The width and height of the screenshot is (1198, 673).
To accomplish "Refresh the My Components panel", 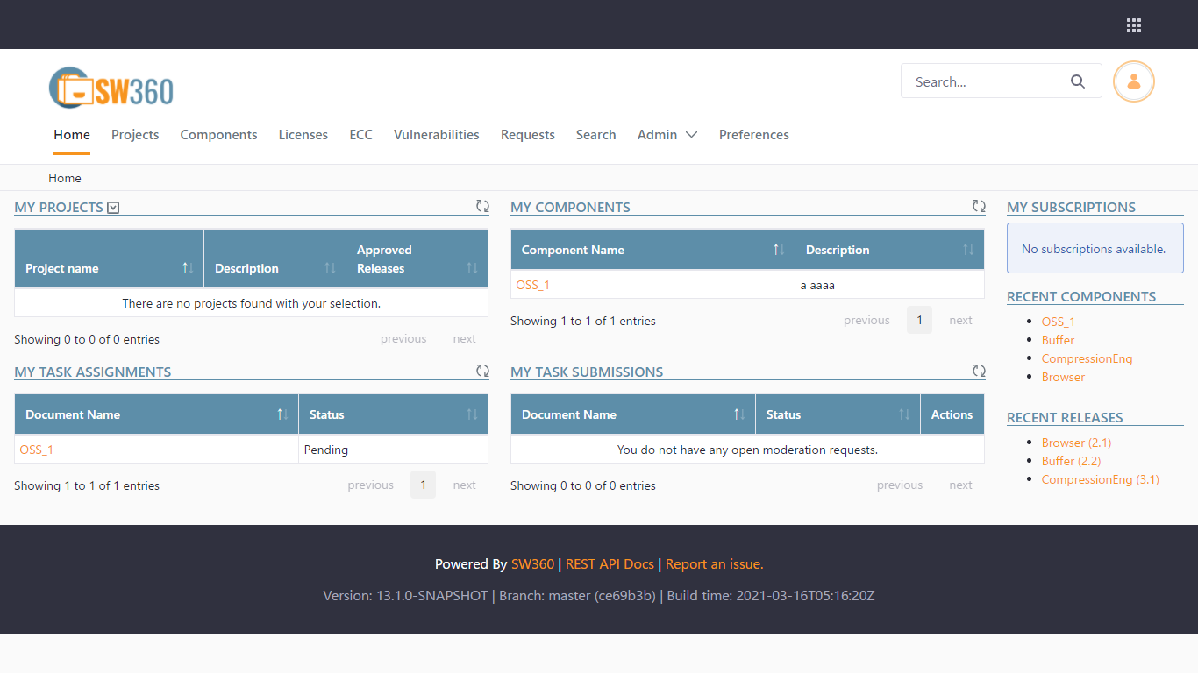I will click(x=979, y=206).
